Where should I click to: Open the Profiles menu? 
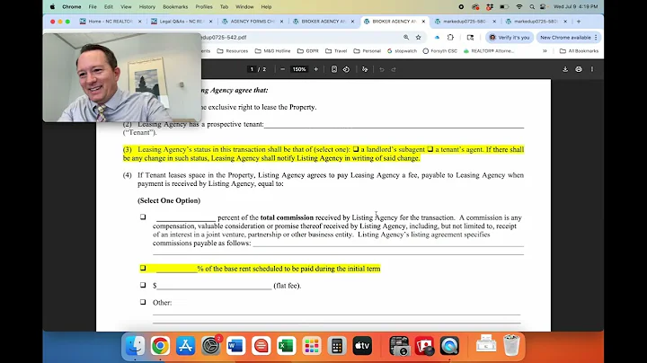[204, 6]
